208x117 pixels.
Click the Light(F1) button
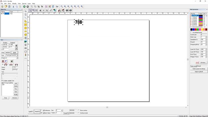[x=31, y=111]
